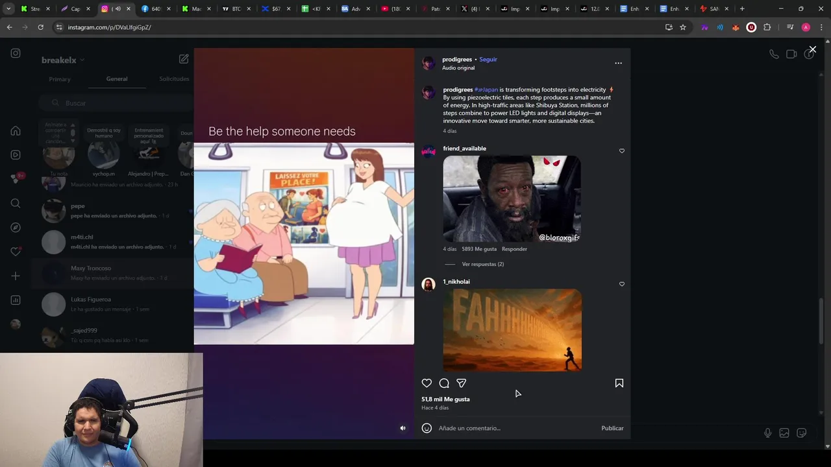Image resolution: width=831 pixels, height=467 pixels.
Task: Click the sticker icon in message bar
Action: [x=802, y=433]
